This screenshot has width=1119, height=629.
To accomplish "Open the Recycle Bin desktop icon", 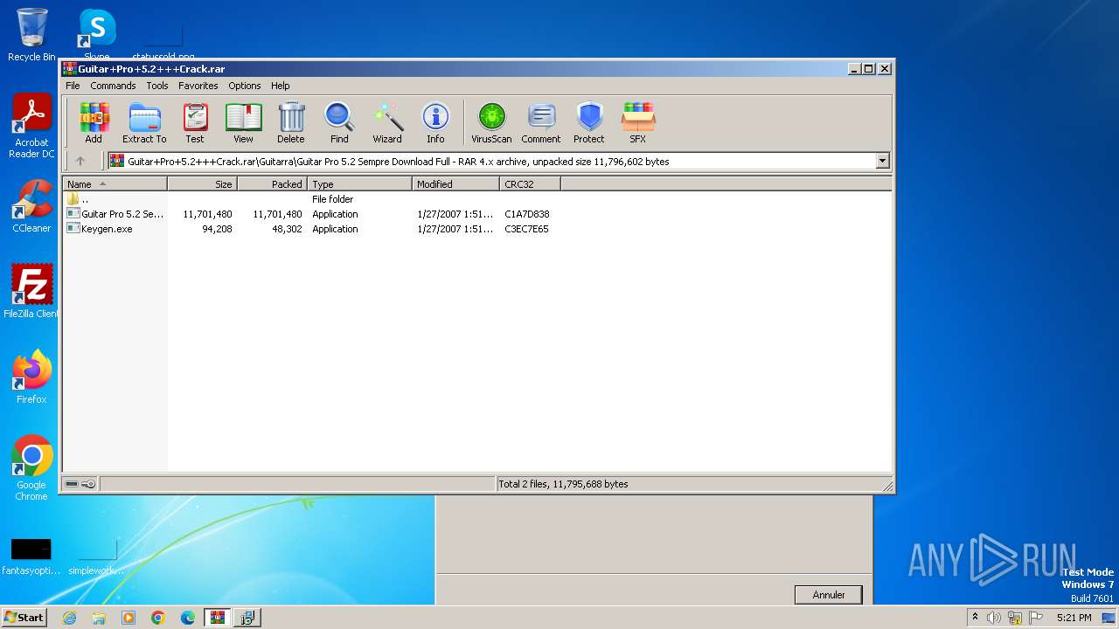I will coord(31,35).
